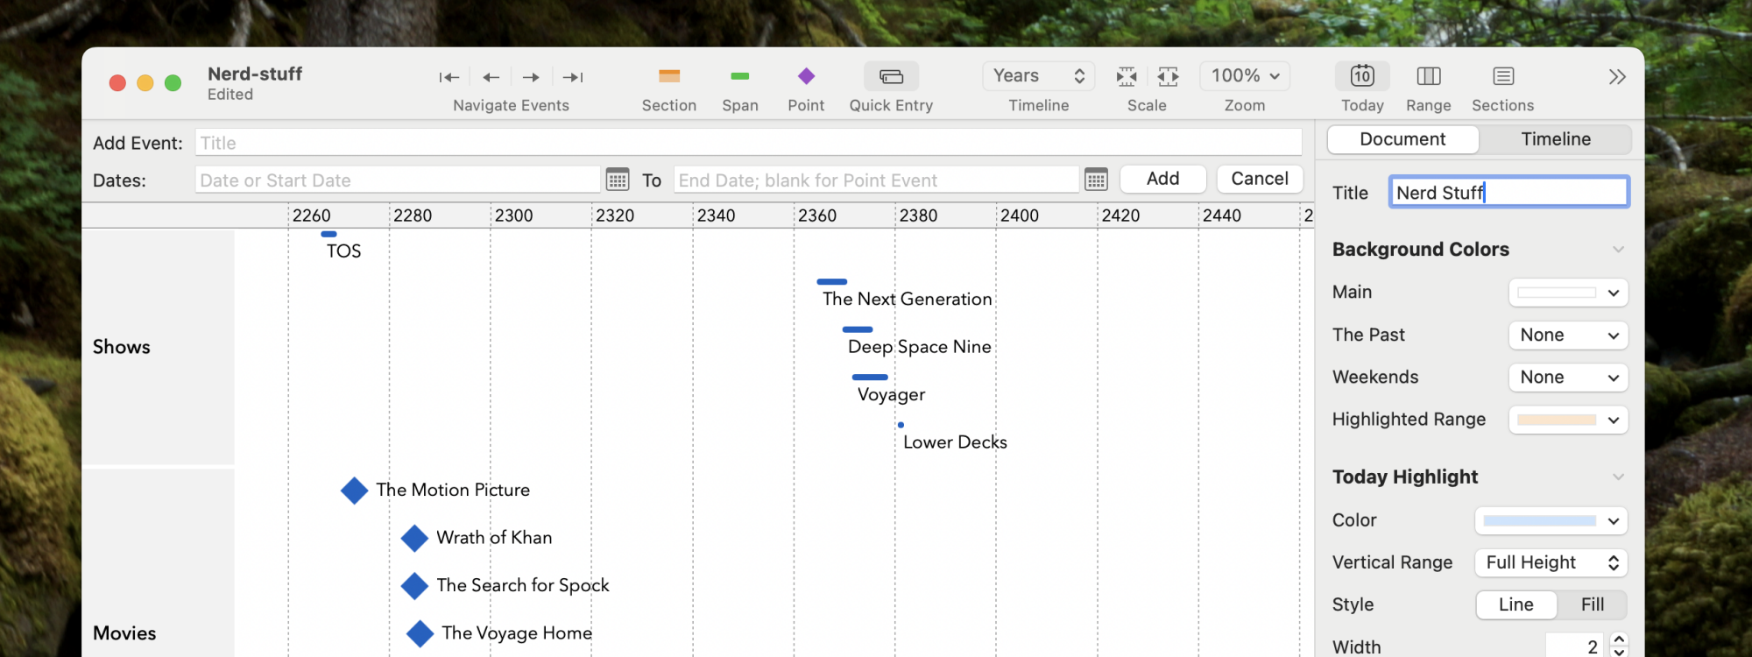Select The Search for Spock marker
The height and width of the screenshot is (657, 1752).
tap(414, 586)
